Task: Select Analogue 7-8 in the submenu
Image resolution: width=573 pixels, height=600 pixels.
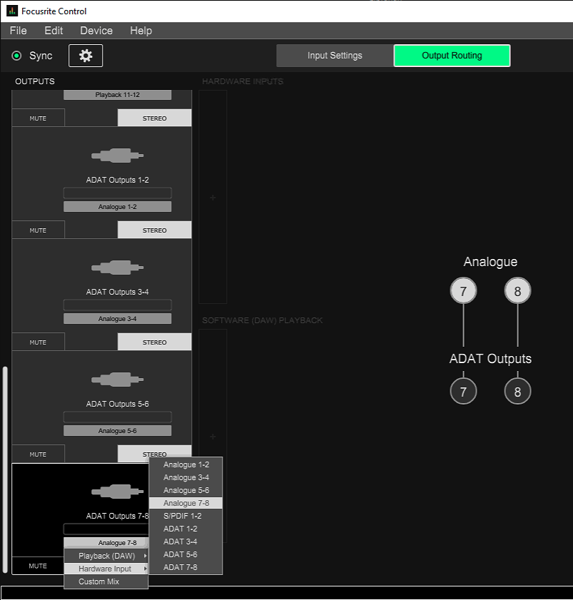Action: (186, 503)
